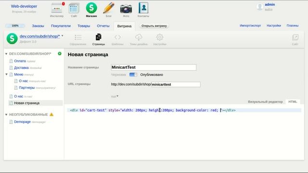
Task: Open the green Shop app icon
Action: (x=91, y=8)
